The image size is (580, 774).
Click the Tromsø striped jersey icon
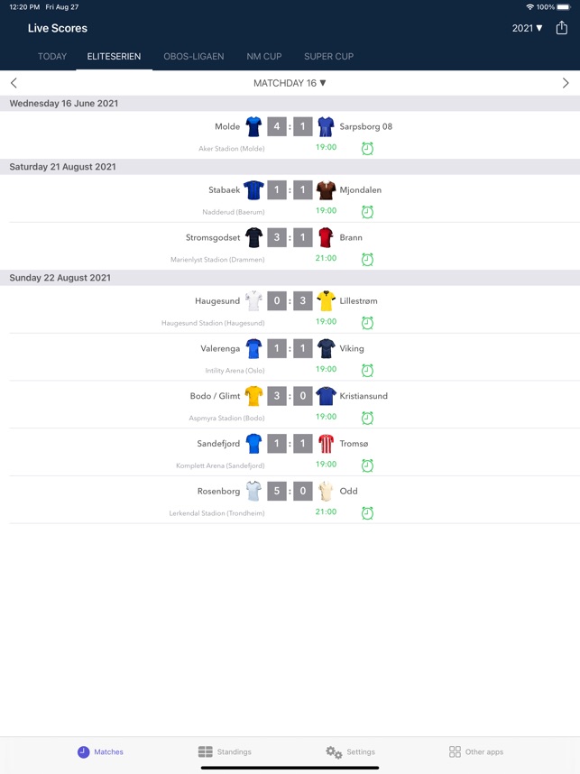[x=326, y=443]
